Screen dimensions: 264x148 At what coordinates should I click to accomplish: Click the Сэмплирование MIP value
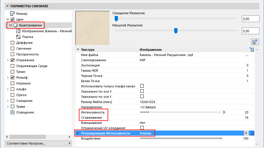[x=142, y=60]
